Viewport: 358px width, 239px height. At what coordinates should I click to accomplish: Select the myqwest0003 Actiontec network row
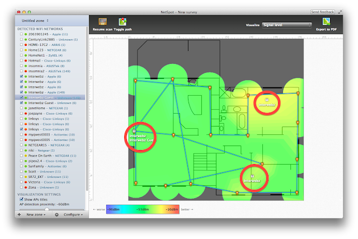[x=50, y=134]
